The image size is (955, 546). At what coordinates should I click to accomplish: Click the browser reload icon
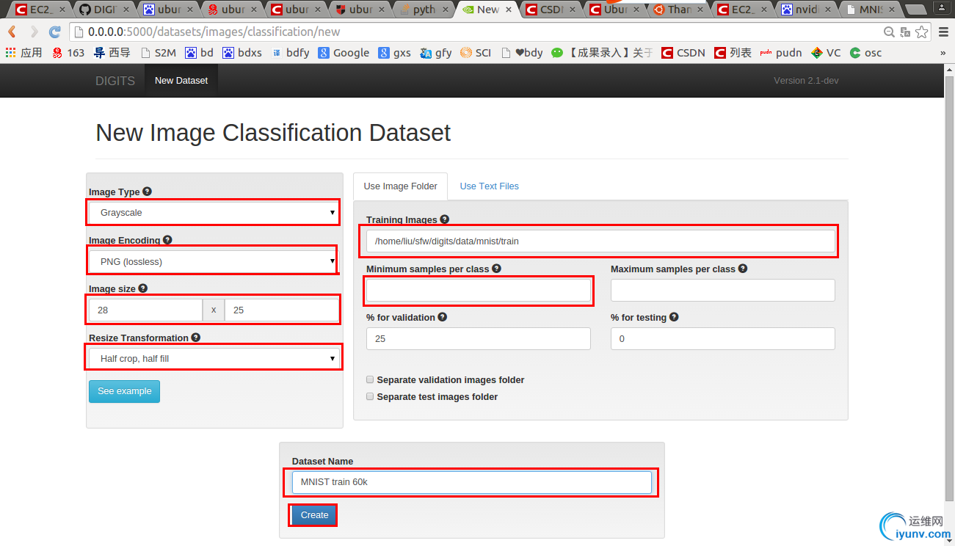(54, 32)
